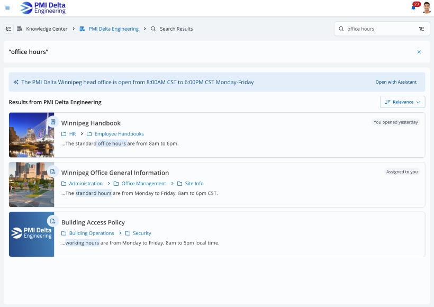
Task: Click the document icon on Building Access Policy
Action: tap(53, 221)
